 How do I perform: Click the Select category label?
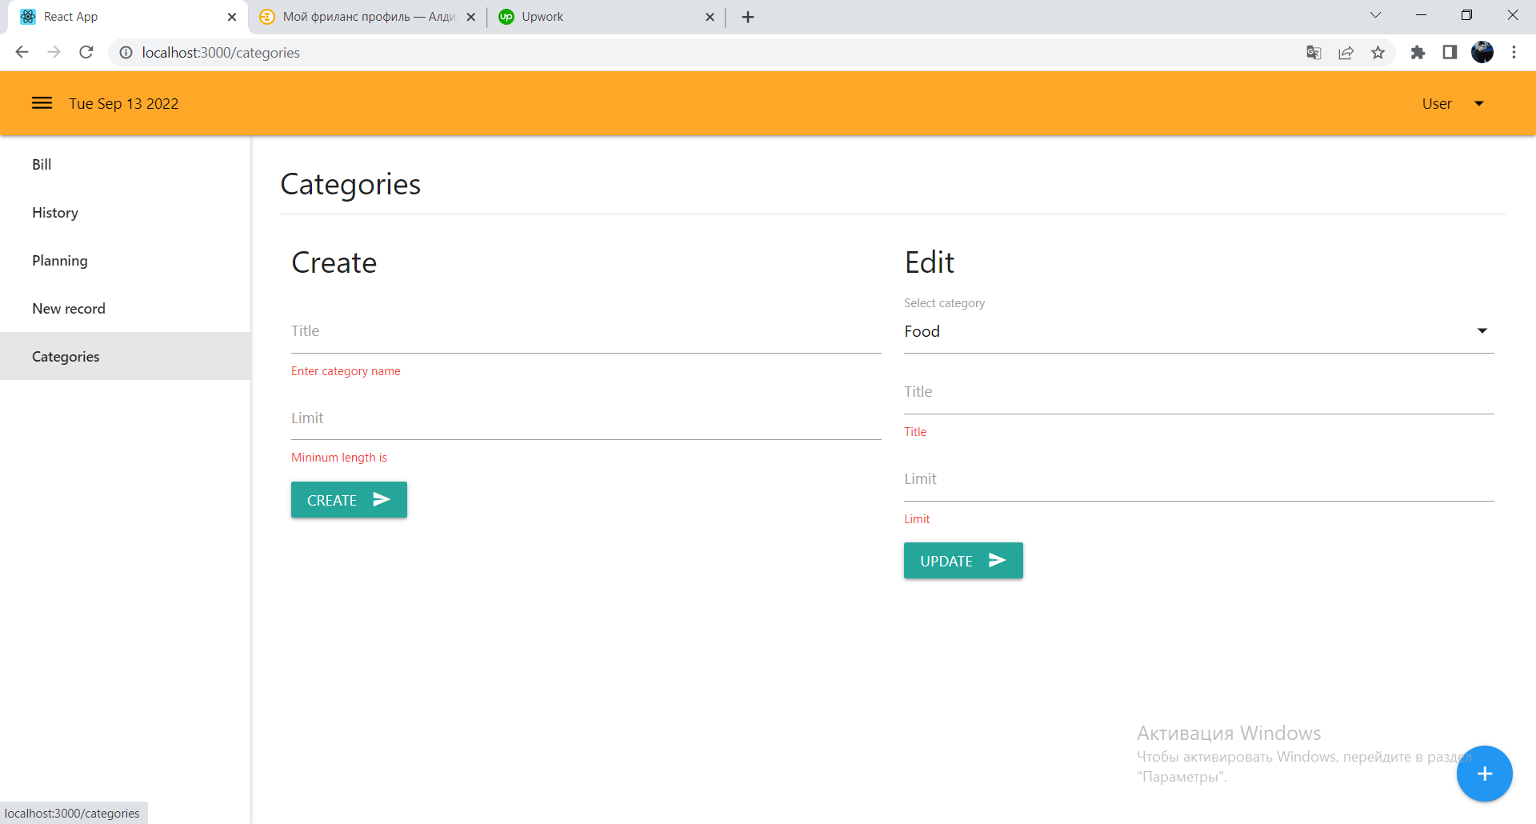pyautogui.click(x=944, y=303)
